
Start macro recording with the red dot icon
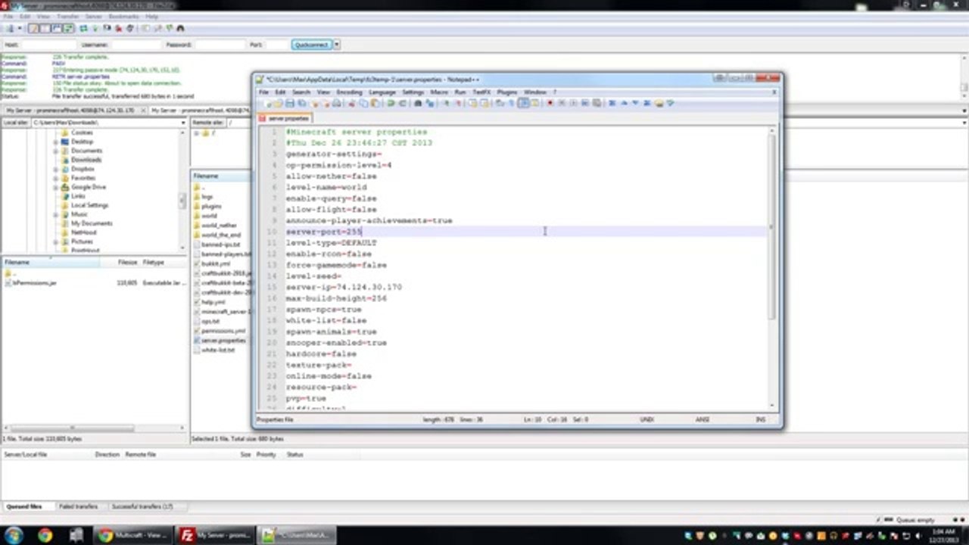(x=550, y=103)
